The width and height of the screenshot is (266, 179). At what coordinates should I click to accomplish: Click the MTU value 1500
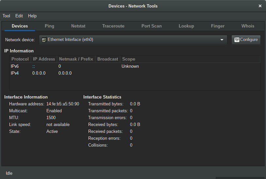(51, 118)
